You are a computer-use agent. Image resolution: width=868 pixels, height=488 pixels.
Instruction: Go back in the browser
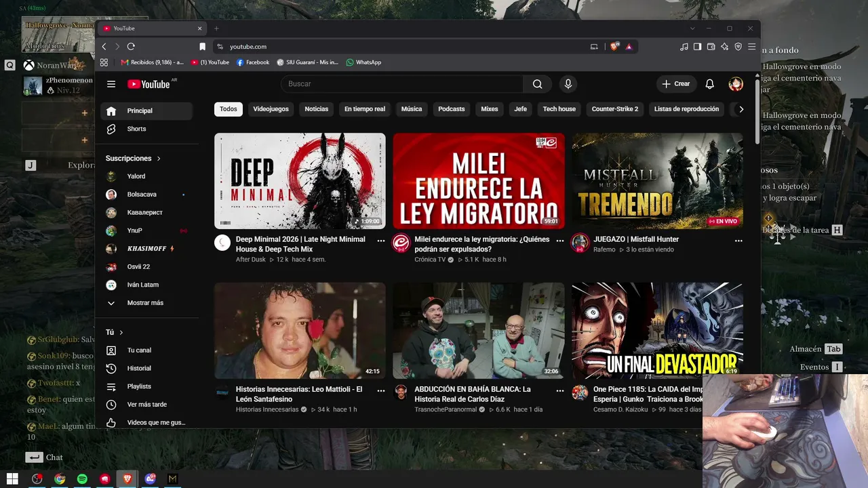pos(104,47)
